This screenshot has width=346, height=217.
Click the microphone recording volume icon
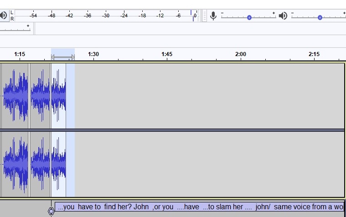[213, 16]
